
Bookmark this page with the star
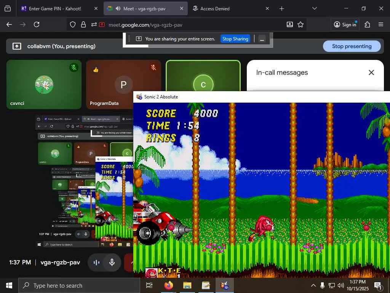[x=300, y=24]
